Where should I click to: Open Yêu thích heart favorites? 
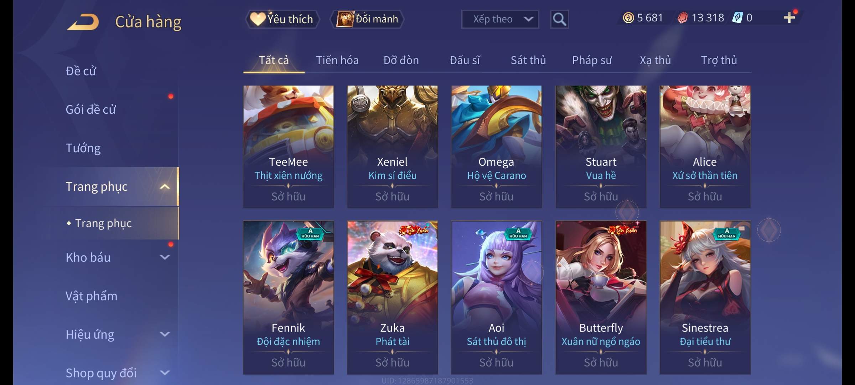coord(282,19)
